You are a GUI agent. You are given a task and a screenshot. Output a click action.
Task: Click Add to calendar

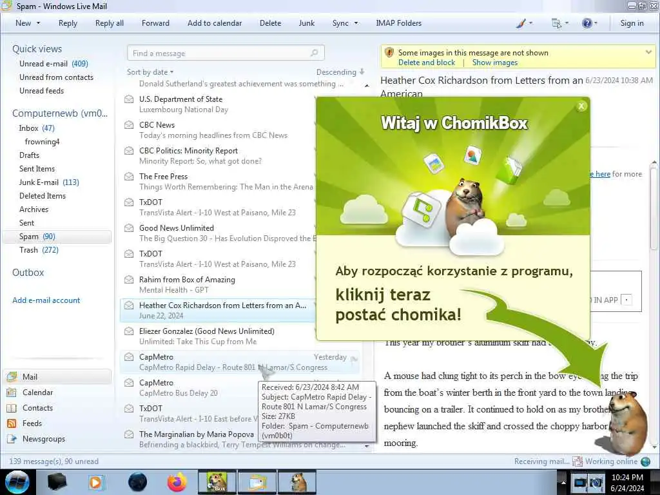click(x=215, y=23)
